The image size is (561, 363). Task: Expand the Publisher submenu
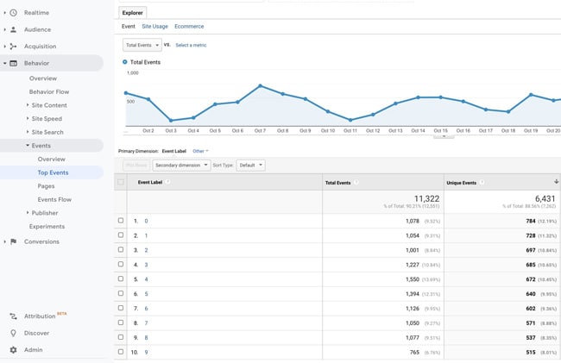pos(28,213)
